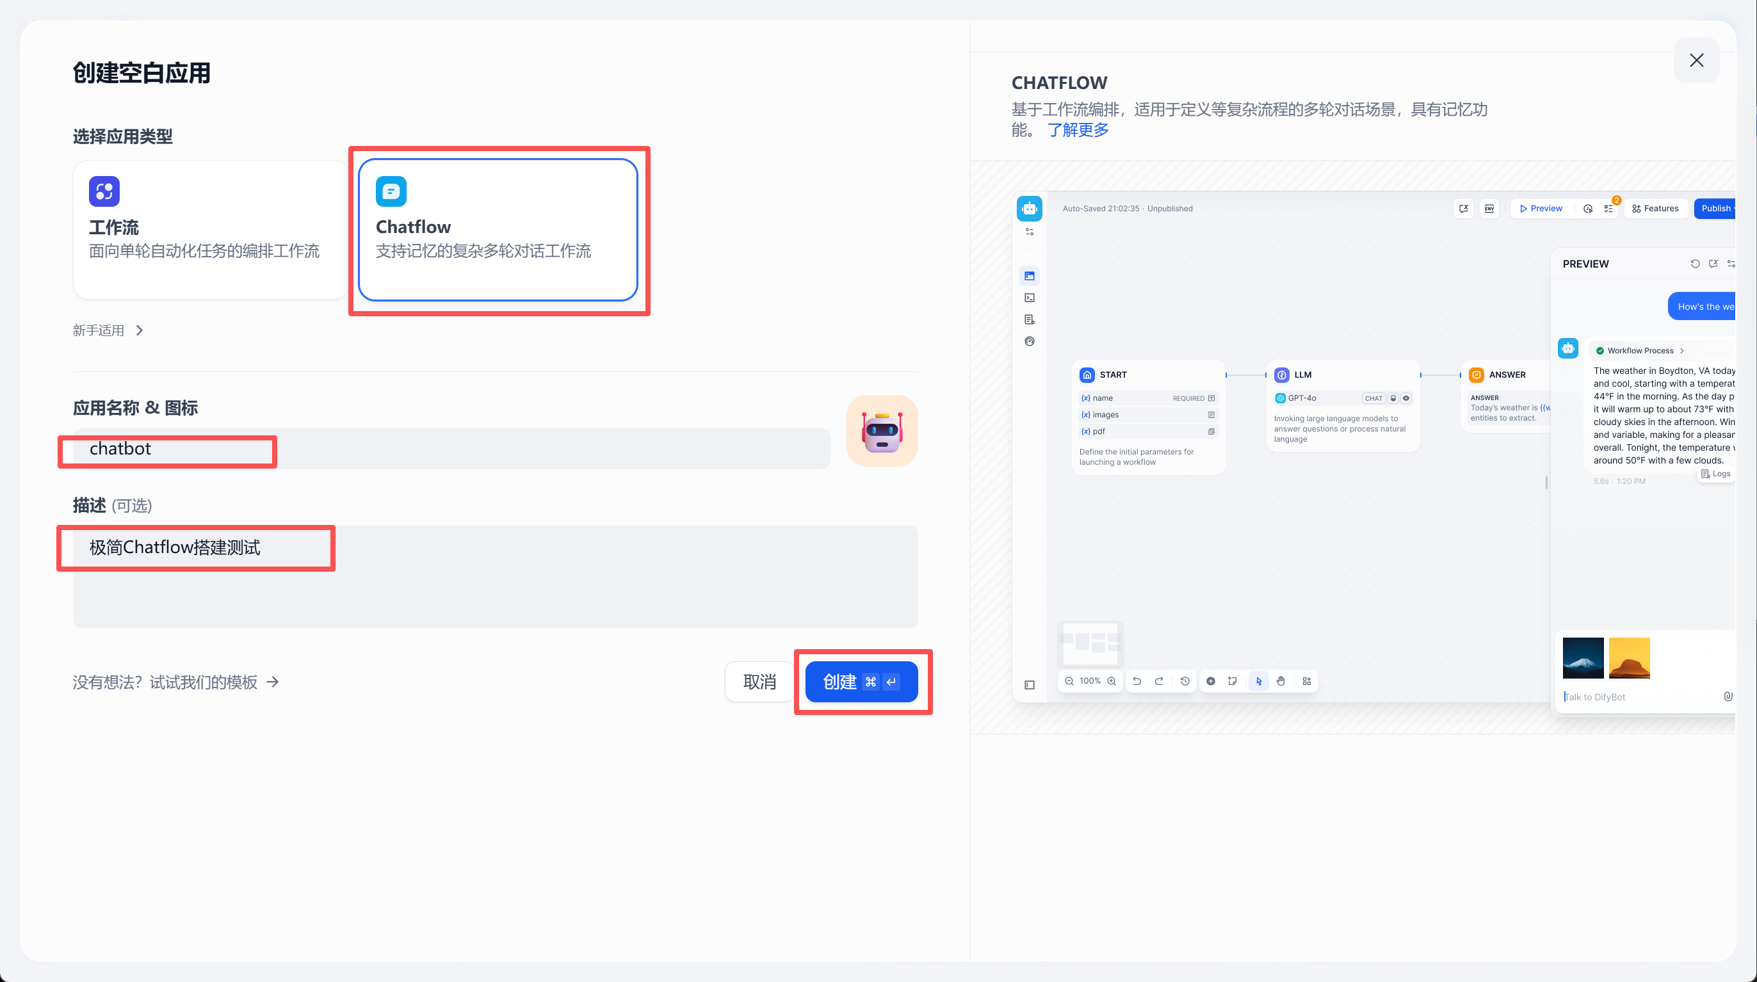Click the How's the we chat bubble
The height and width of the screenshot is (982, 1757).
(1703, 307)
